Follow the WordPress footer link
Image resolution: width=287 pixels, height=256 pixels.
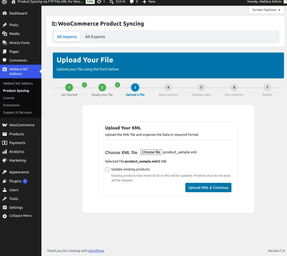point(96,251)
